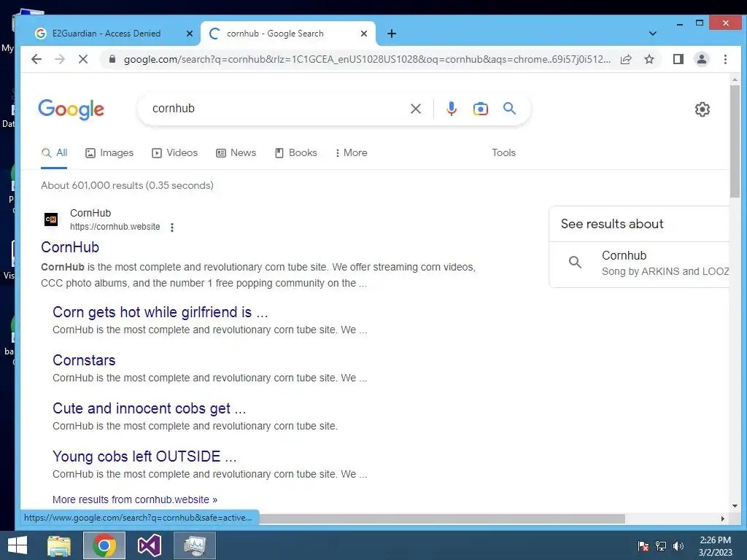Open the monitor app in taskbar
Image resolution: width=747 pixels, height=560 pixels.
pyautogui.click(x=194, y=545)
